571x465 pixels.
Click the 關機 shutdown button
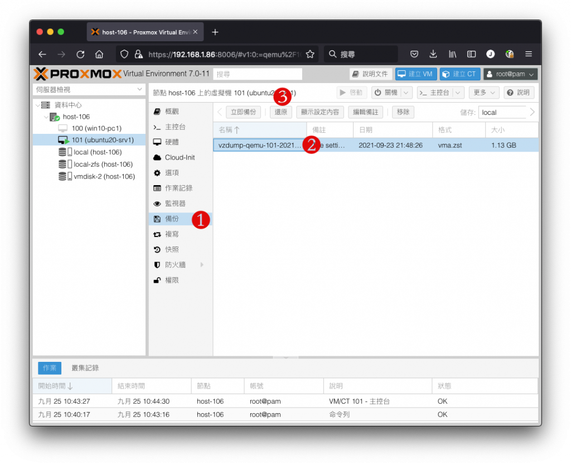pyautogui.click(x=386, y=93)
